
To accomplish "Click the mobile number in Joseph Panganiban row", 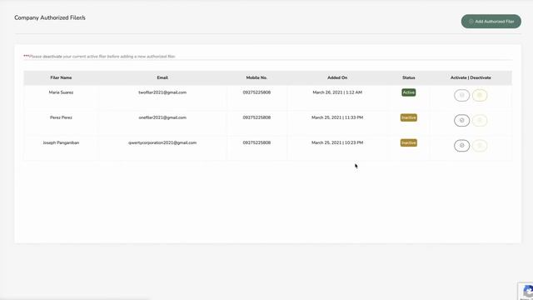I will [x=257, y=142].
